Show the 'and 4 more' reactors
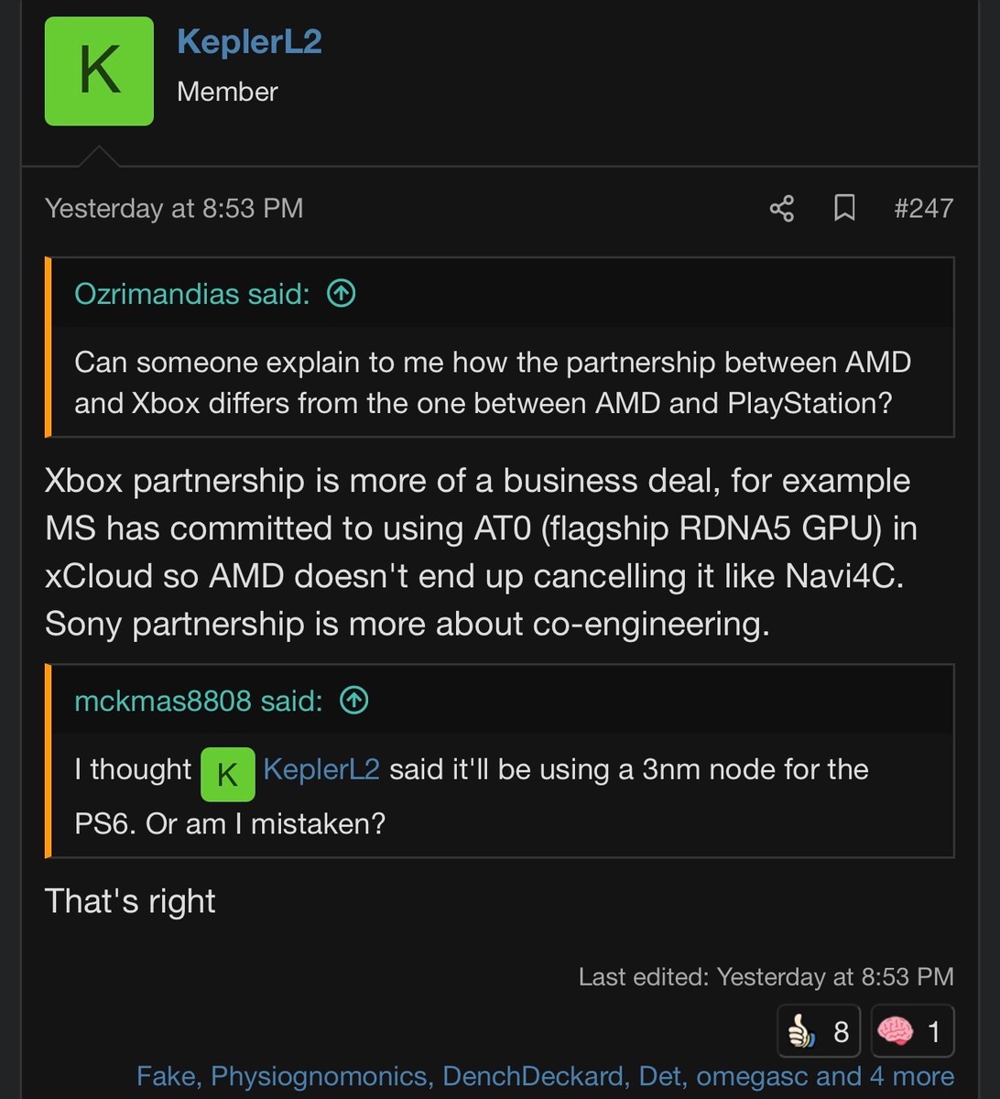Screen dimensions: 1000x1099 click(x=898, y=1076)
